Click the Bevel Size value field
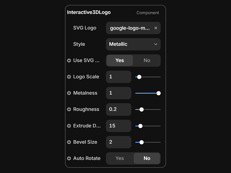Screen dimensions: 231x173 [x=118, y=142]
